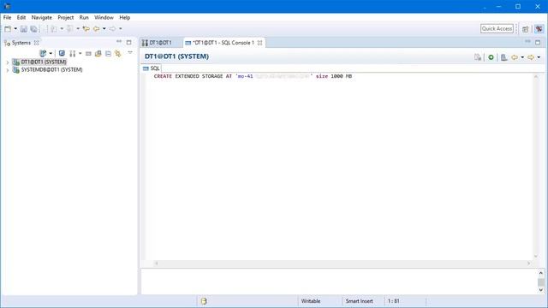
Task: Open the System Monitor dropdown arrow
Action: tap(80, 53)
